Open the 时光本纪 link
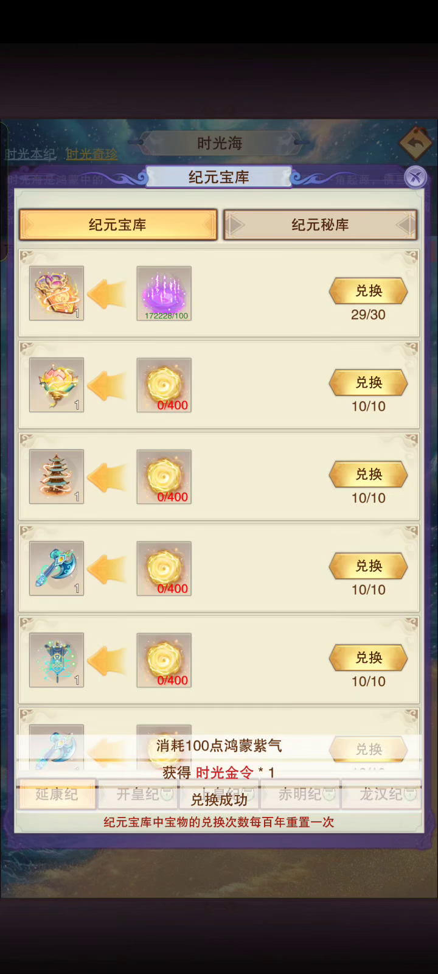 [x=30, y=154]
